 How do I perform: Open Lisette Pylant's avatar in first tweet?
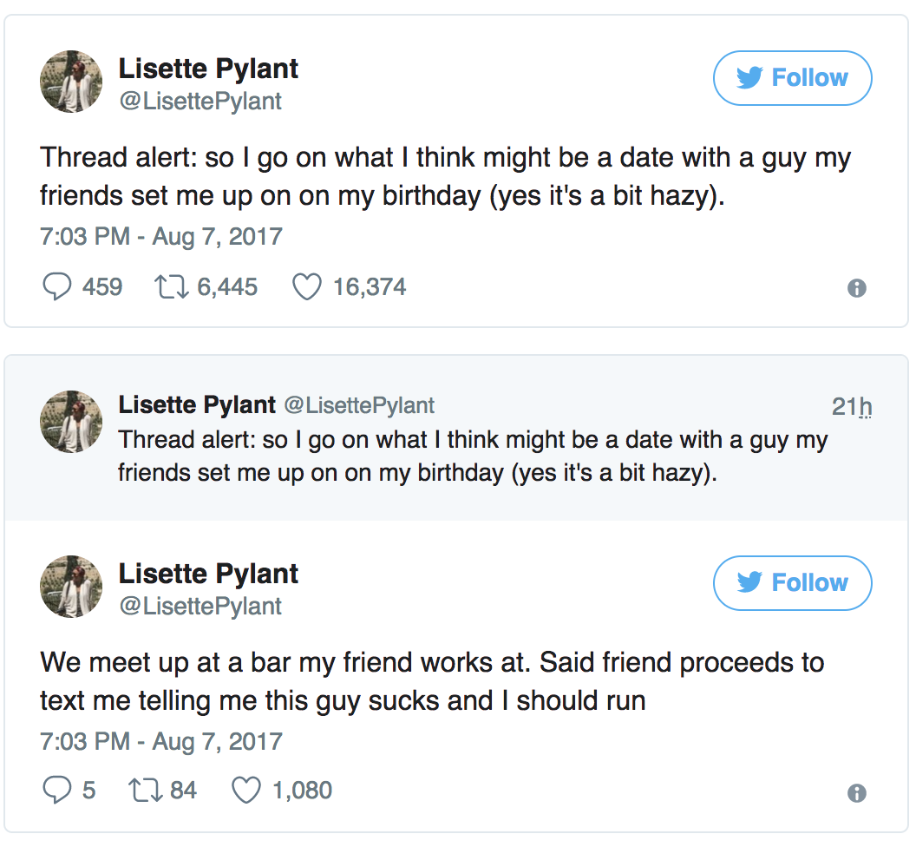tap(71, 82)
